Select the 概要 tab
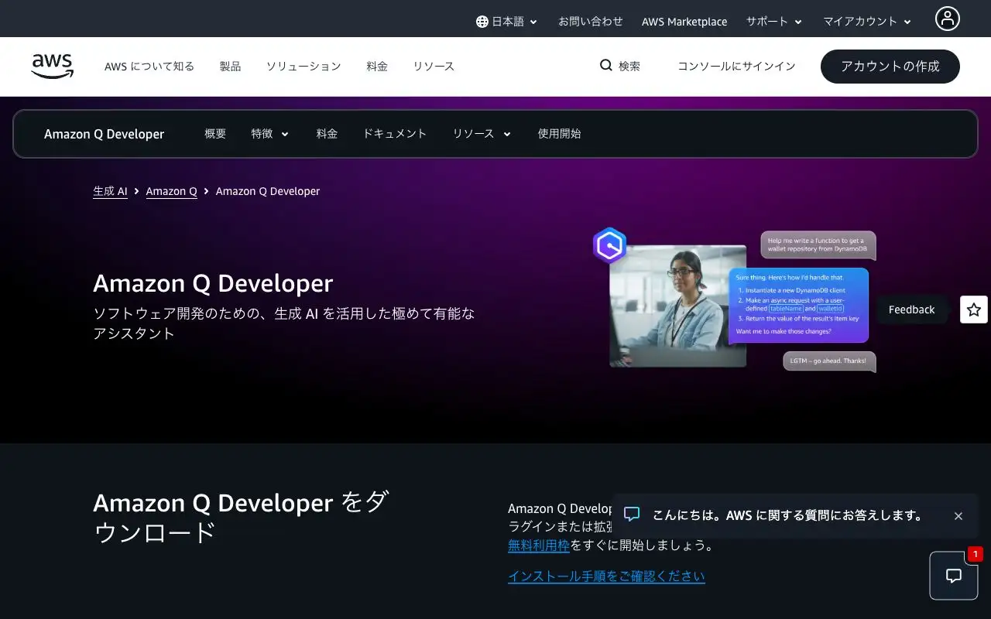This screenshot has height=619, width=991. pos(215,134)
